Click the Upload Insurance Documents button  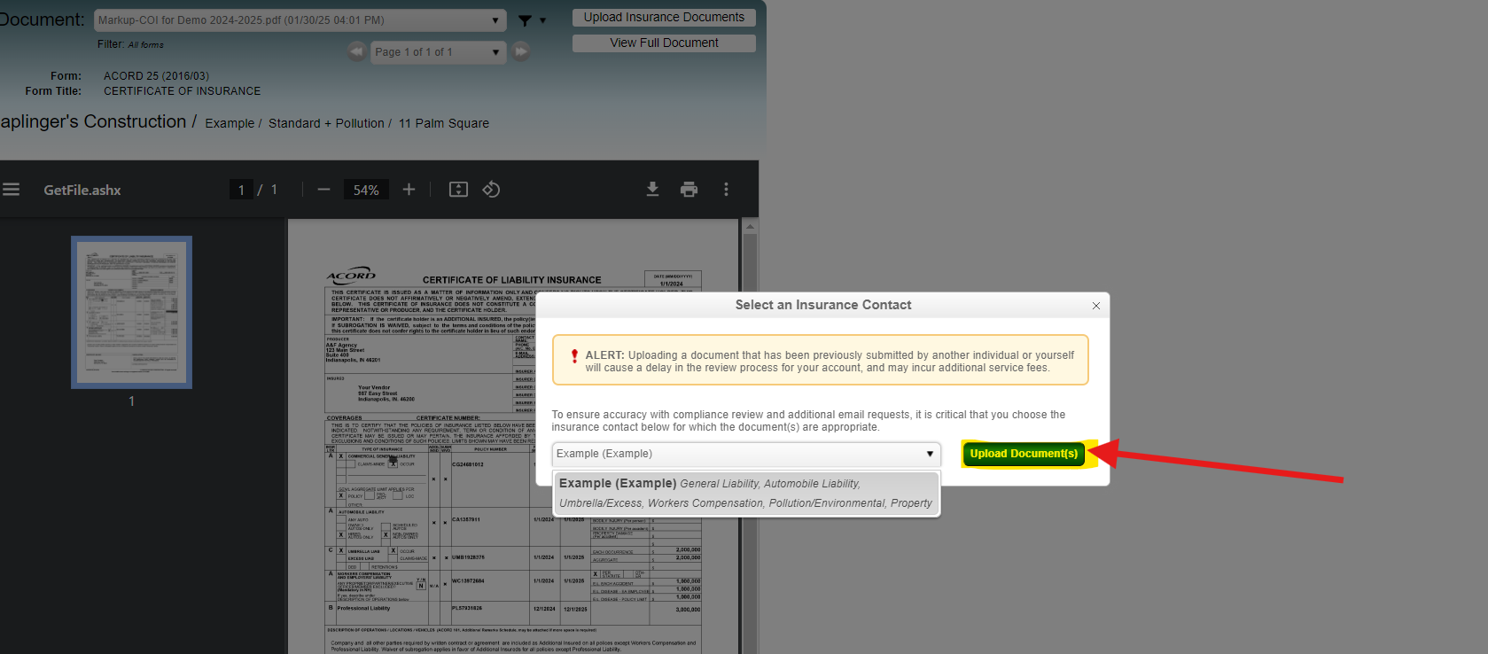[664, 18]
